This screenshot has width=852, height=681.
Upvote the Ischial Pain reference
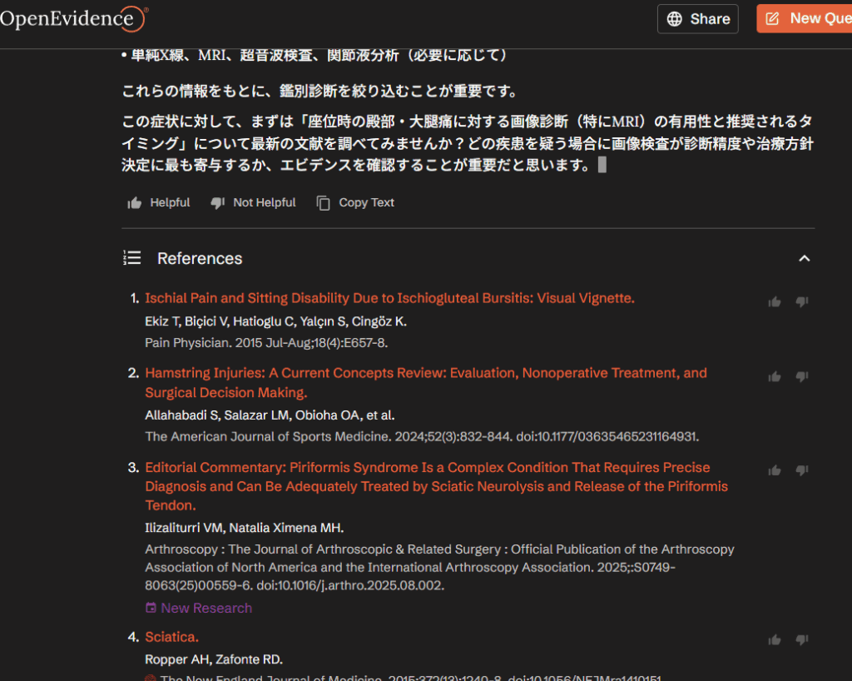click(775, 302)
